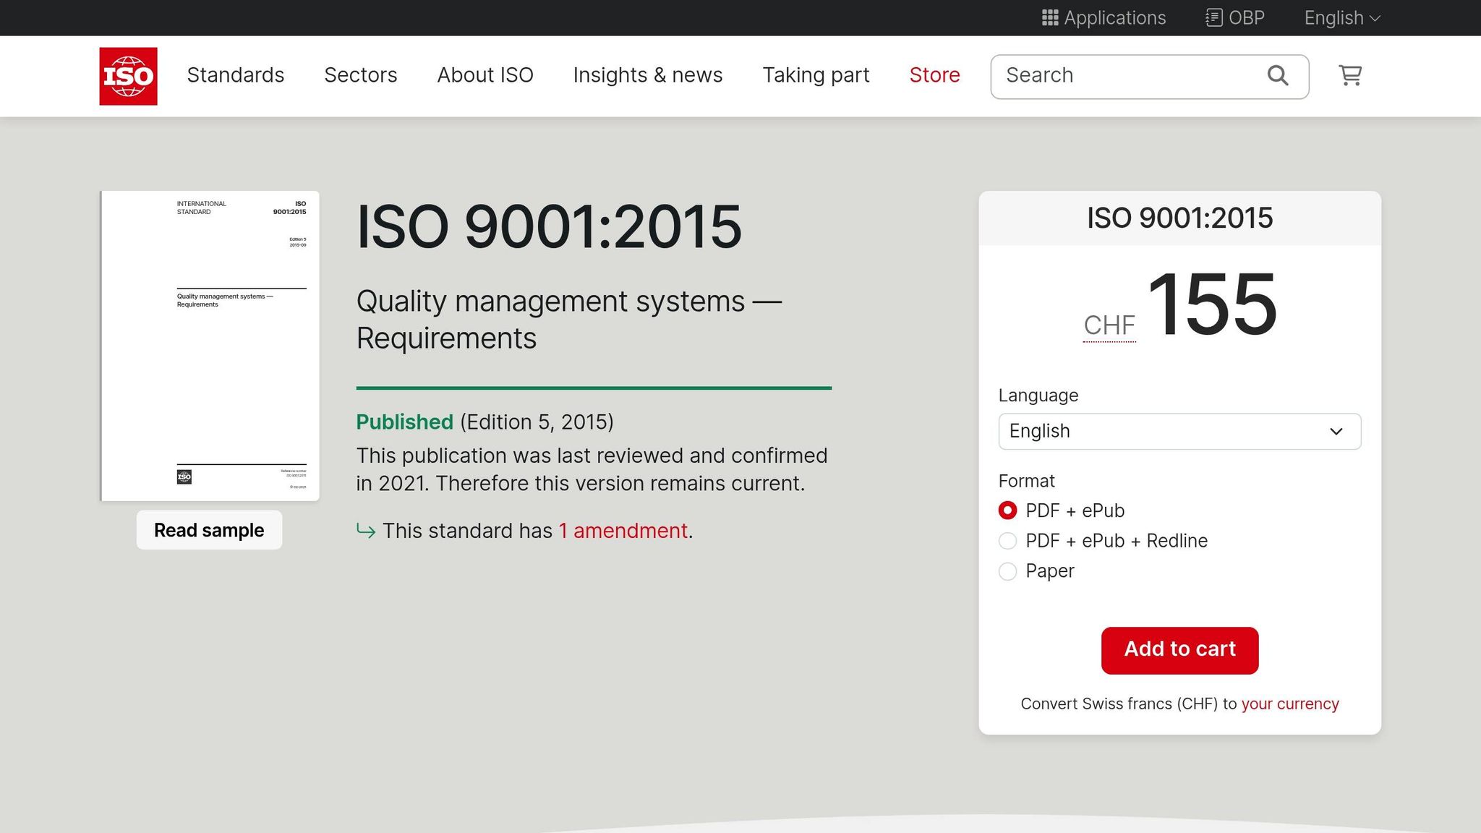Go to the Store section
Image resolution: width=1481 pixels, height=833 pixels.
coord(934,75)
